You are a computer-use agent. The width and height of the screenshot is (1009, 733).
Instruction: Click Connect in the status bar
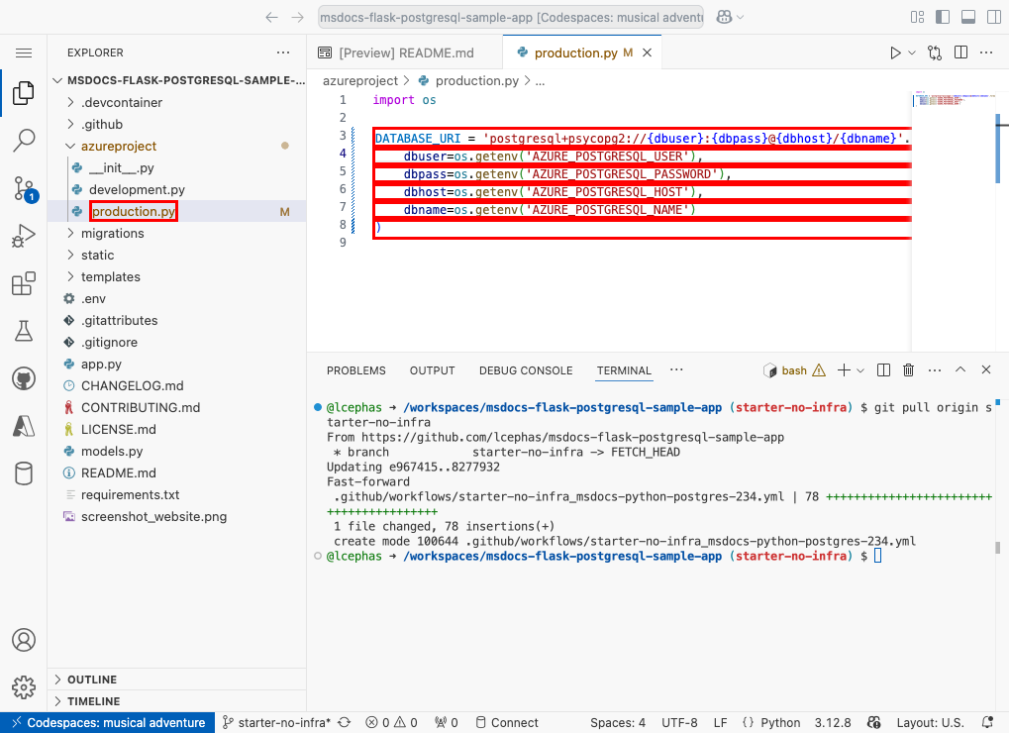point(507,722)
